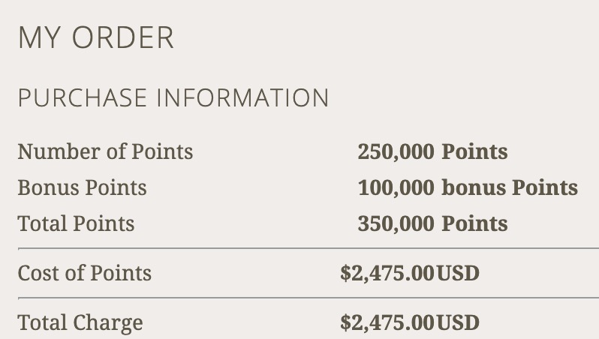Click the $2,475.00 amount beside Cost of Points
Screen dimensions: 599x339
pos(387,273)
